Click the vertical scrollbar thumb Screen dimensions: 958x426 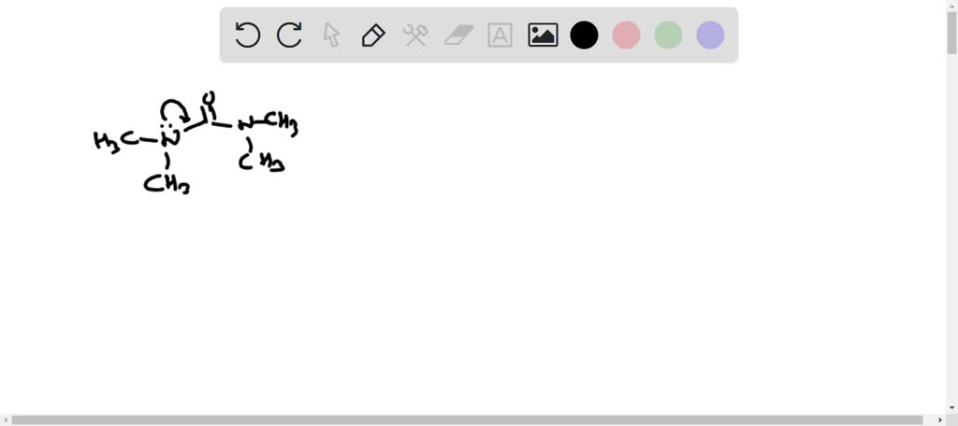coord(951,32)
